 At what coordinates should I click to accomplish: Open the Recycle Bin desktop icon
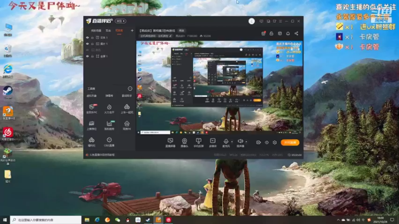tap(8, 51)
